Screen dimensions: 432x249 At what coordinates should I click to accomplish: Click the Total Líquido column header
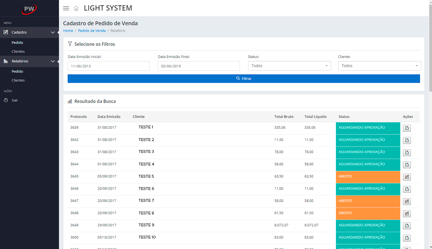point(316,117)
